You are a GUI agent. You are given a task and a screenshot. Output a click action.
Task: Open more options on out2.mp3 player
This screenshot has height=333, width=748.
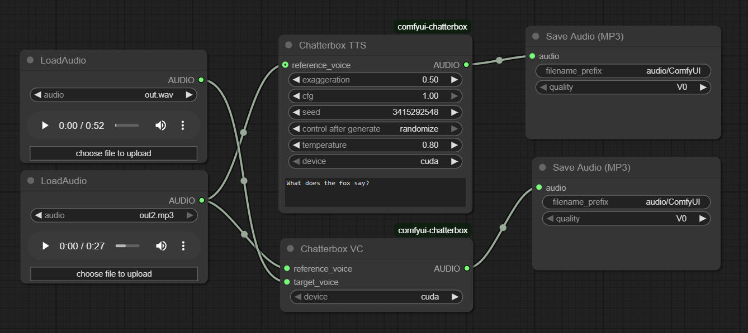[x=183, y=246]
